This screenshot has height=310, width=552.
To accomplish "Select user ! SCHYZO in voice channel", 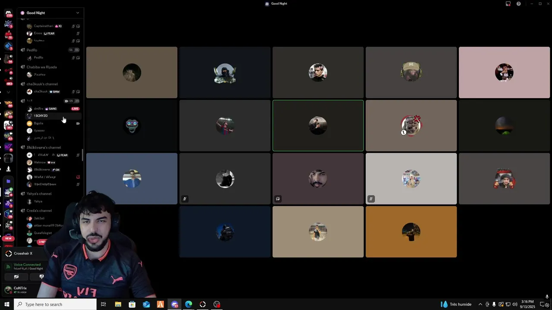I will coord(53,116).
